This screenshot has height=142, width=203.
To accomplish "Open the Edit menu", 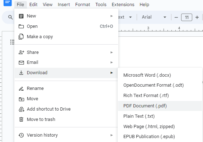I will pyautogui.click(x=33, y=5).
